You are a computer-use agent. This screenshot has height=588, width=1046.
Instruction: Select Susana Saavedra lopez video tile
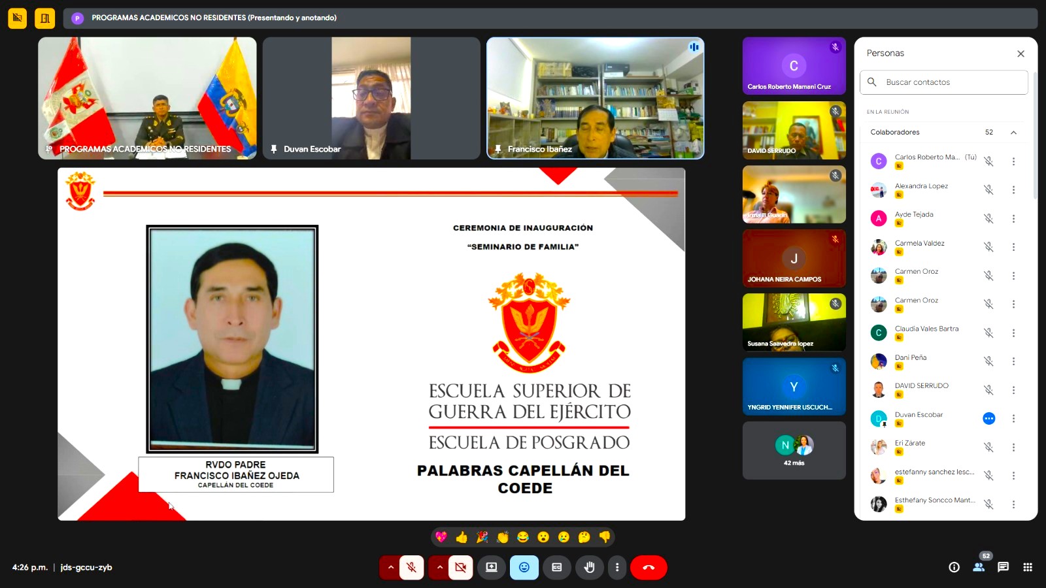pyautogui.click(x=794, y=322)
